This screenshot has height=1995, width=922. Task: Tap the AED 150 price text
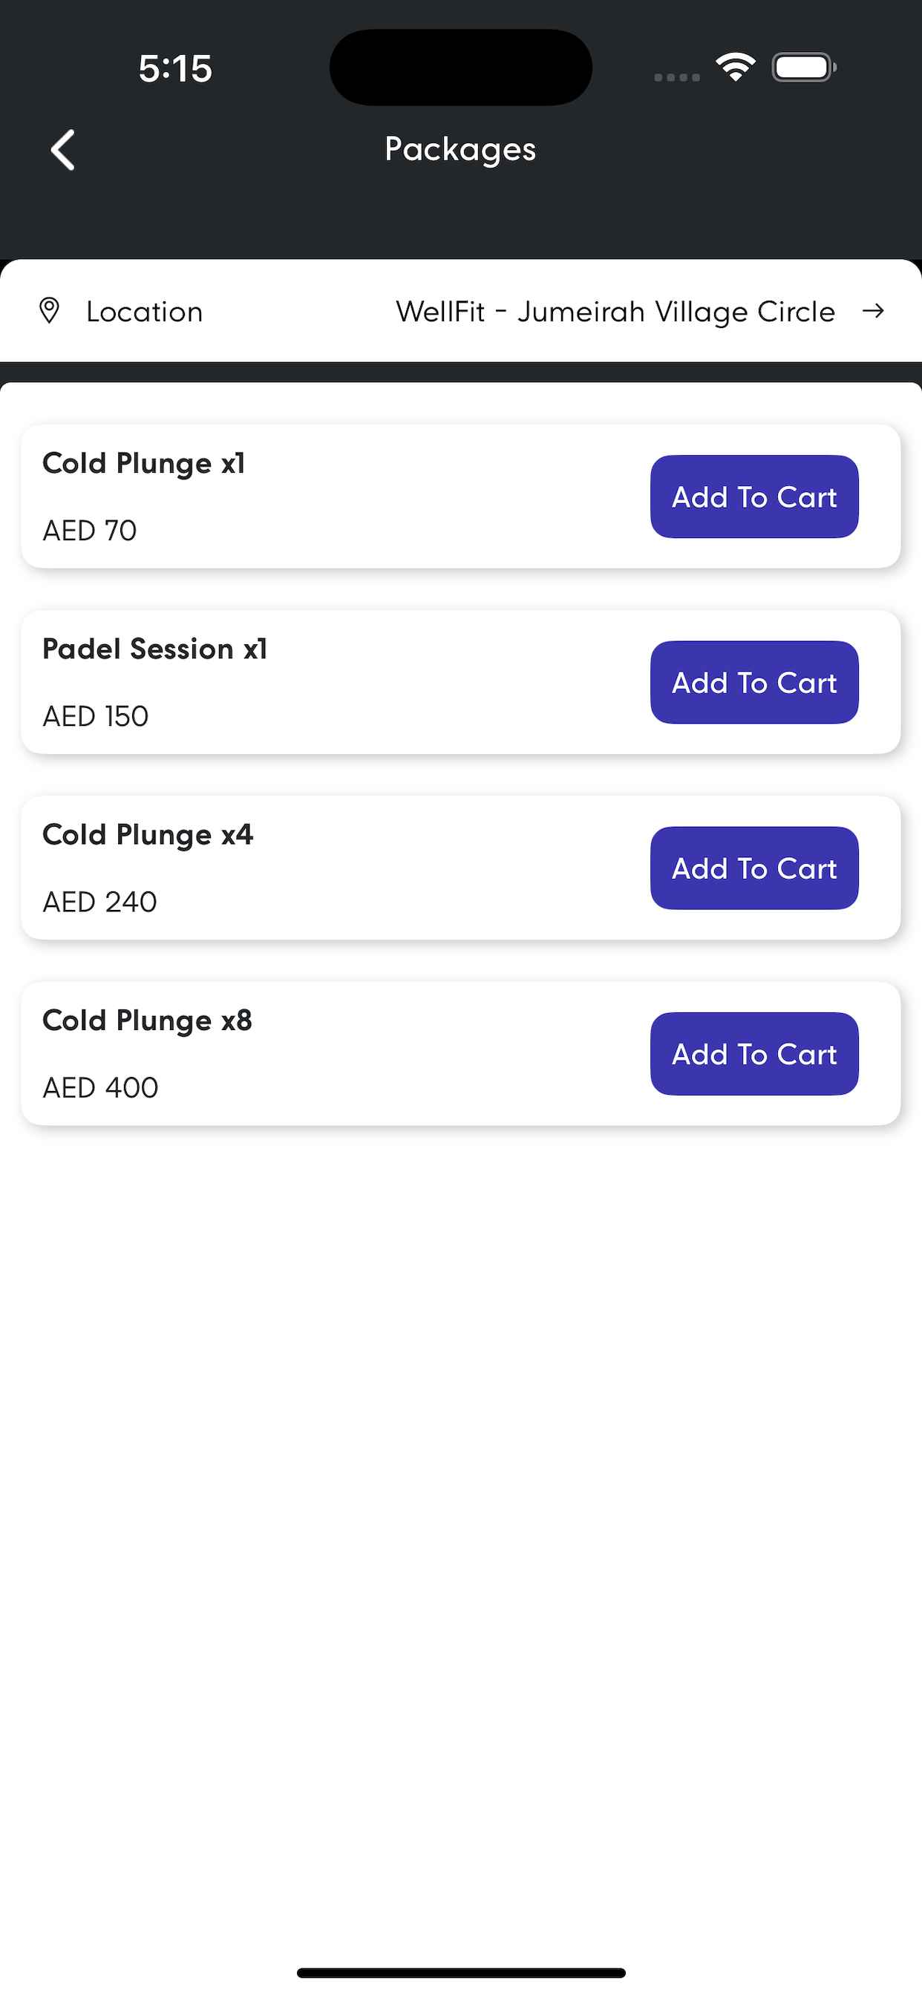coord(95,716)
